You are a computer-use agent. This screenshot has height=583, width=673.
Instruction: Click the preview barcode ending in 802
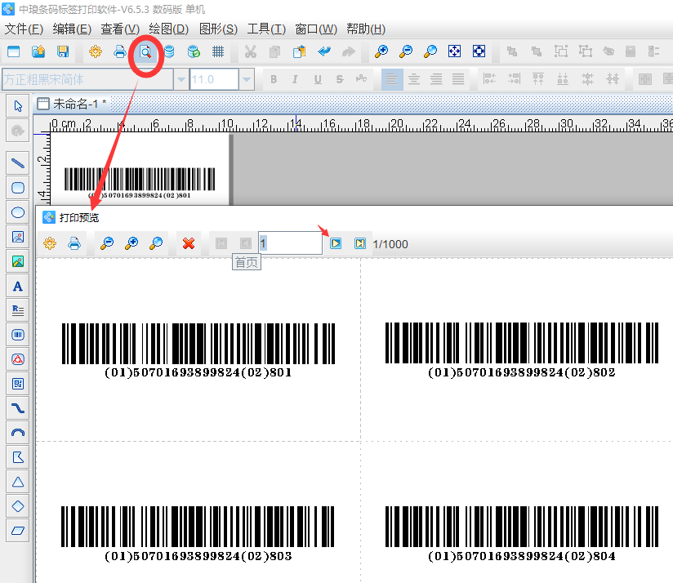point(522,350)
